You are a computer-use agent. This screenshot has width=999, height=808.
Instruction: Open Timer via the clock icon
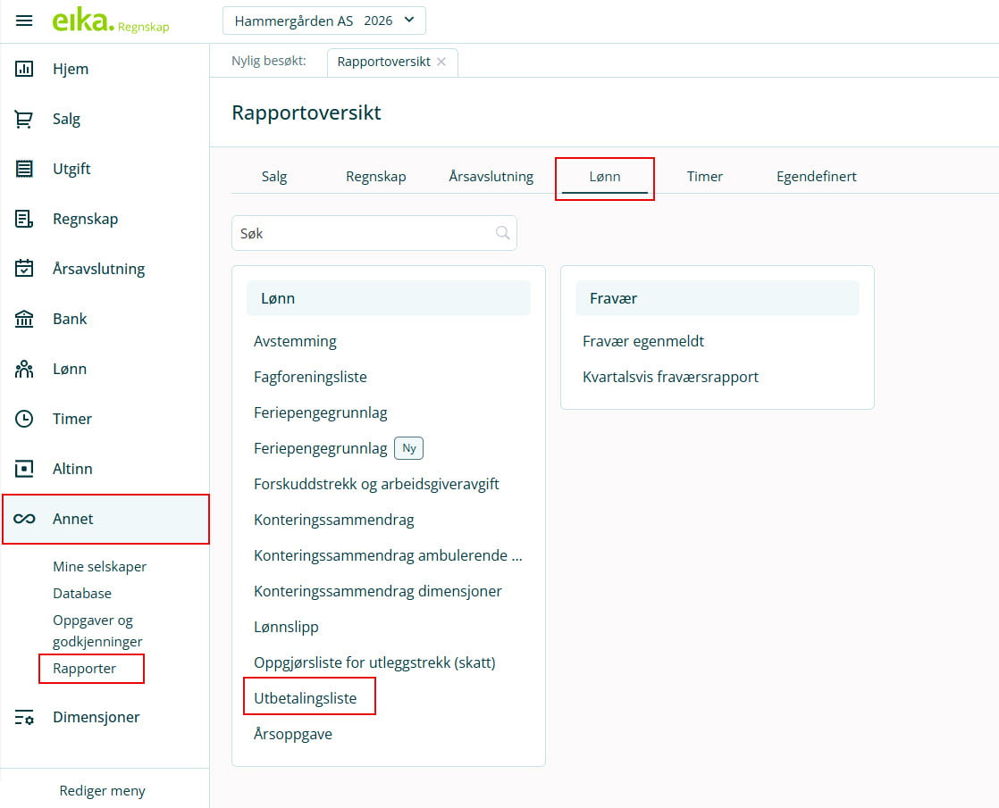tap(24, 419)
